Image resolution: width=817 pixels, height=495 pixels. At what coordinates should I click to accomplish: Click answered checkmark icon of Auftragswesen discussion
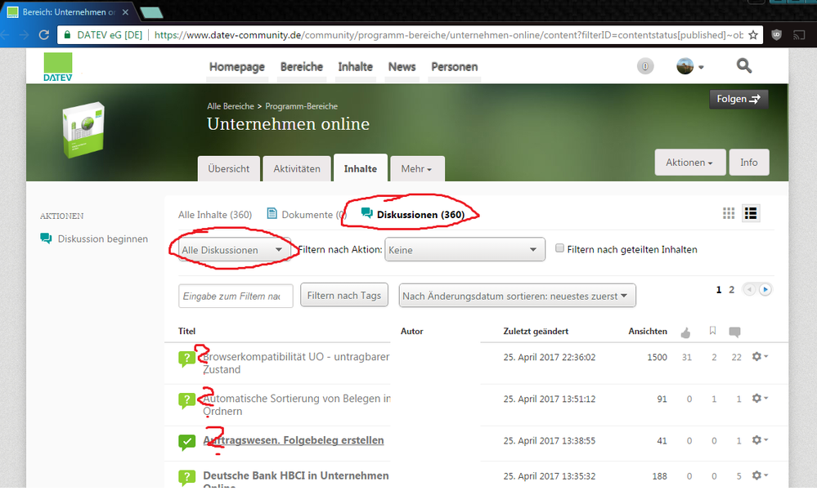186,442
